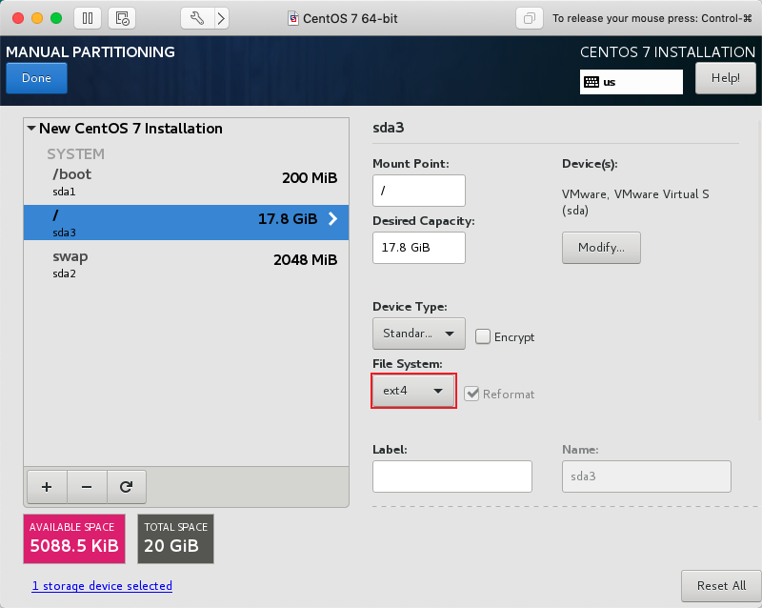This screenshot has width=762, height=608.
Task: Open the VM snapshot manager icon
Action: 122,18
